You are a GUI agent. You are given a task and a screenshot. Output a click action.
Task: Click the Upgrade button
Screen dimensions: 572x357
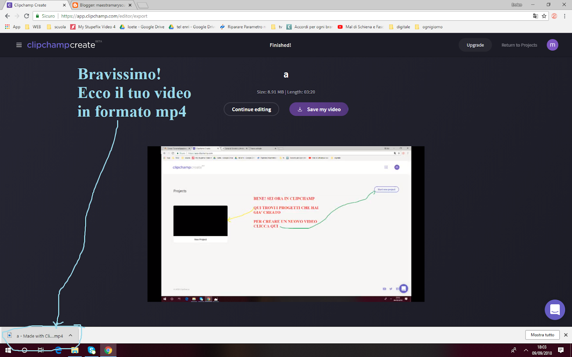475,45
